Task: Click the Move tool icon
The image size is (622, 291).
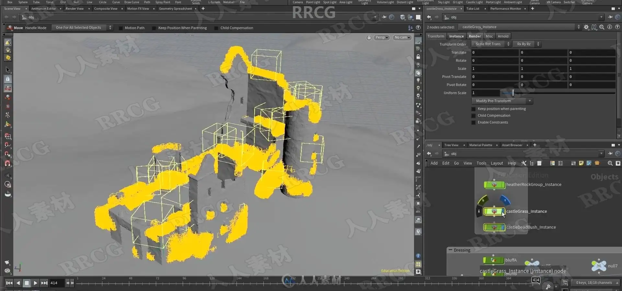Action: click(10, 28)
